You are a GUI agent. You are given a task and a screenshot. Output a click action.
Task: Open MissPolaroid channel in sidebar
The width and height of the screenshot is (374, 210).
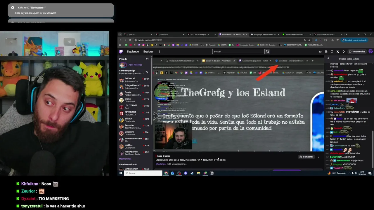pyautogui.click(x=135, y=153)
